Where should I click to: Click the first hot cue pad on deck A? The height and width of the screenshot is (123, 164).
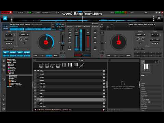[6, 52]
